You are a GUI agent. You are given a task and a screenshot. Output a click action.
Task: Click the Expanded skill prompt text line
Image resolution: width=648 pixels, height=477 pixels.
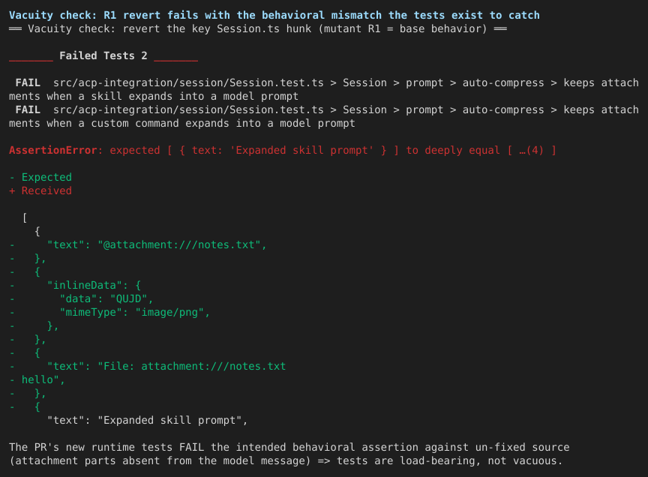click(147, 420)
